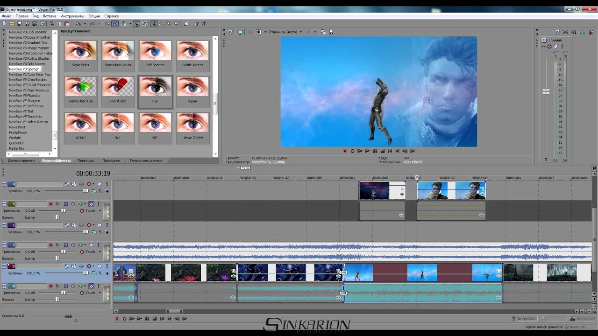This screenshot has width=598, height=336.
Task: Open track 7 automation Touch dropdown
Action: tap(100, 252)
